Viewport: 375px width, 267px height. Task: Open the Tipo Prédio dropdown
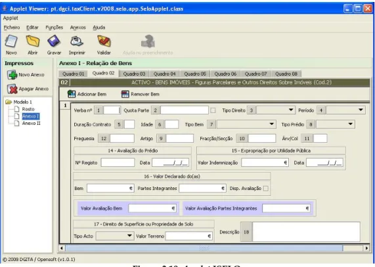click(336, 124)
